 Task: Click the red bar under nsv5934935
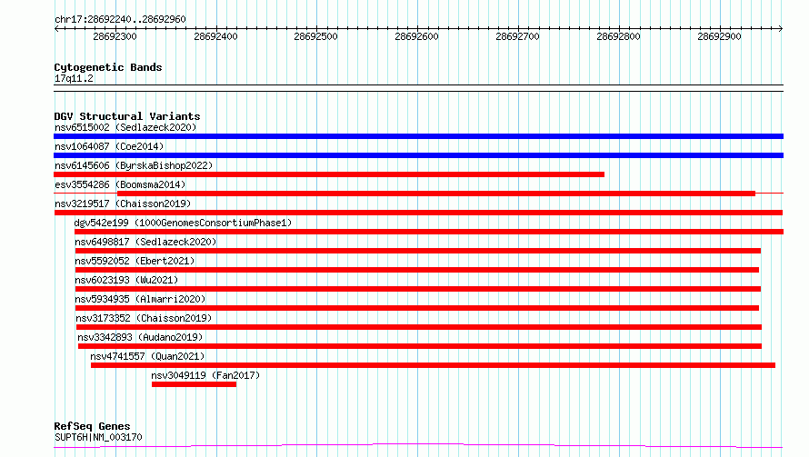tap(417, 308)
